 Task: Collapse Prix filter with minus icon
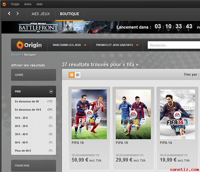tap(51, 91)
